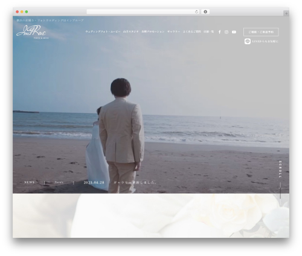302x256 pixels.
Task: Open the 店舗一覧 menu item
Action: [208, 31]
